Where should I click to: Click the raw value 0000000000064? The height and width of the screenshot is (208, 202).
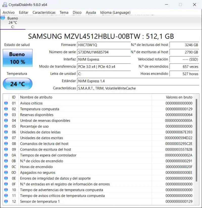tap(179, 115)
